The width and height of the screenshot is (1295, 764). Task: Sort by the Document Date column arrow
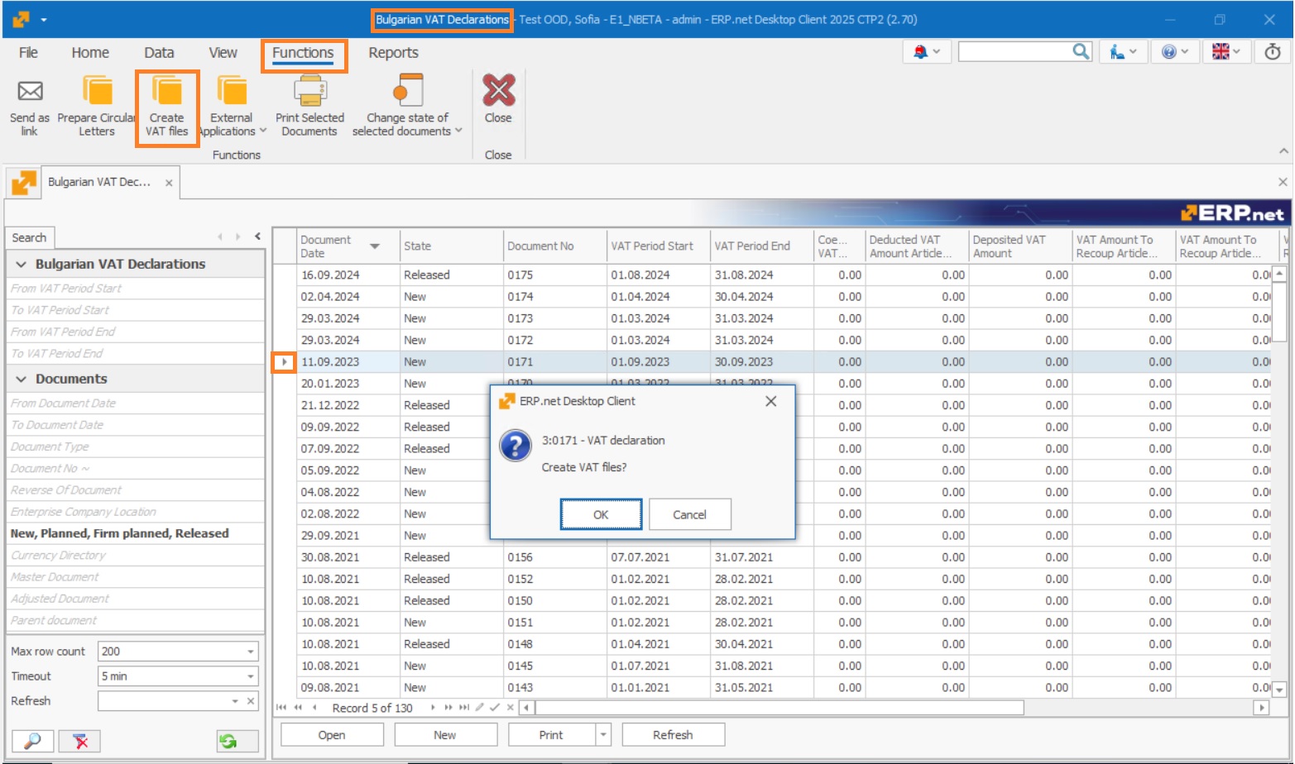tap(375, 246)
